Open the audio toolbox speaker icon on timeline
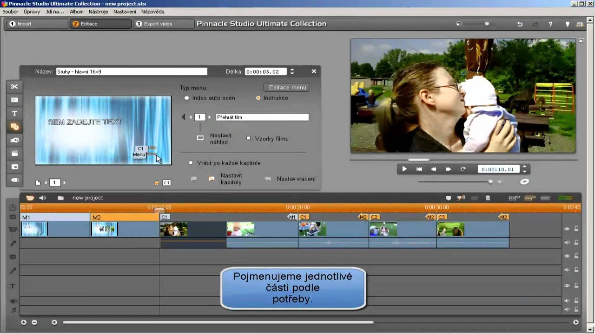The image size is (595, 334). click(x=43, y=198)
